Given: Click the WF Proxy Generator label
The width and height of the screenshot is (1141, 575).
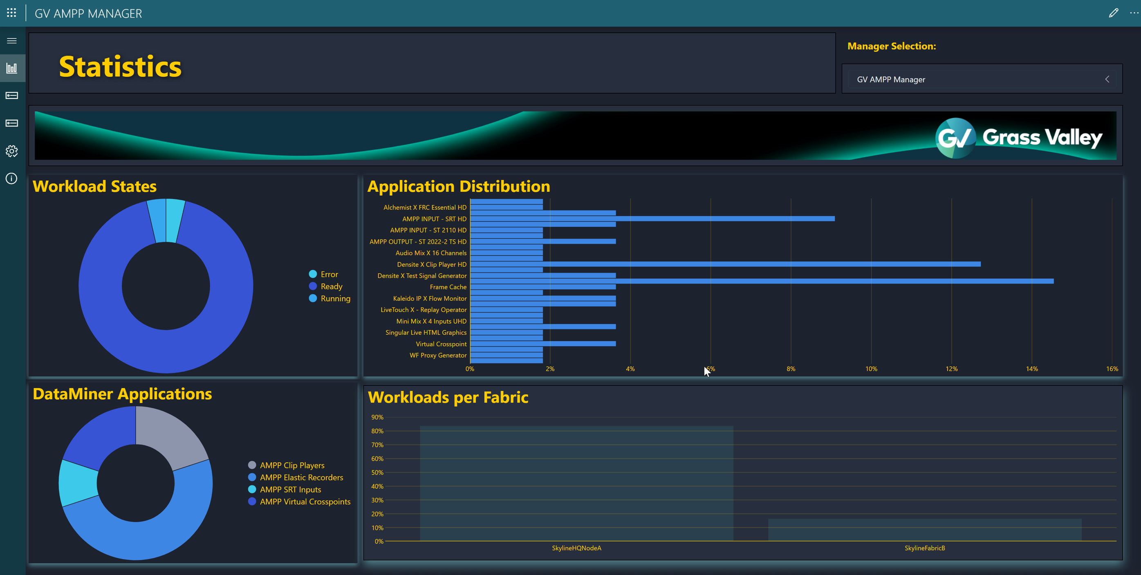Looking at the screenshot, I should 437,355.
